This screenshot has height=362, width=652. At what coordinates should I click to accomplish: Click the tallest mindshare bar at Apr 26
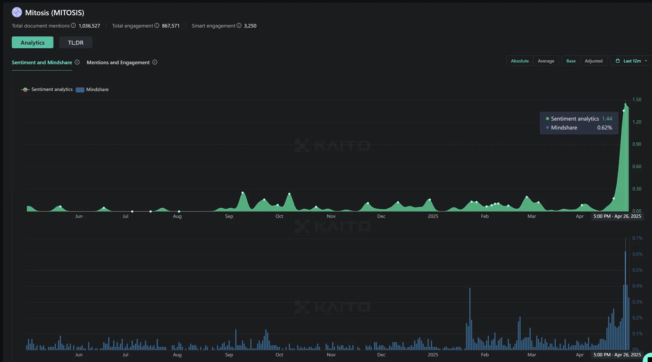[626, 301]
